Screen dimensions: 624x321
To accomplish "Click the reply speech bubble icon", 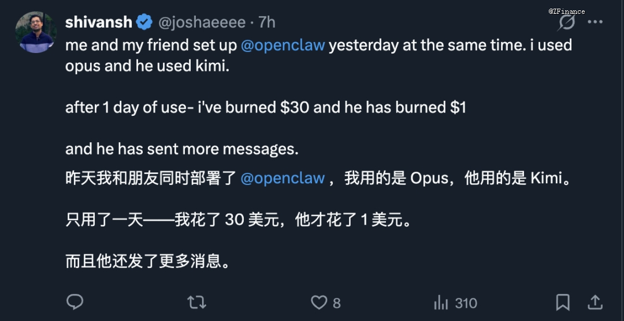I will [x=75, y=302].
